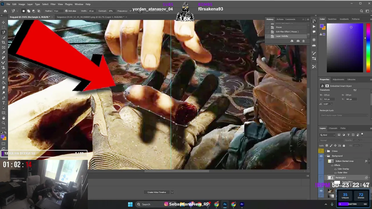Select the Pen tool
Screen dimensions: 372x209
coord(3,98)
